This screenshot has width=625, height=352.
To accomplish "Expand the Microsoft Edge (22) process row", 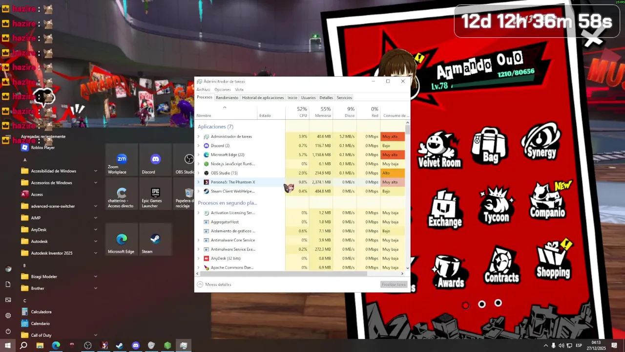I will point(198,155).
